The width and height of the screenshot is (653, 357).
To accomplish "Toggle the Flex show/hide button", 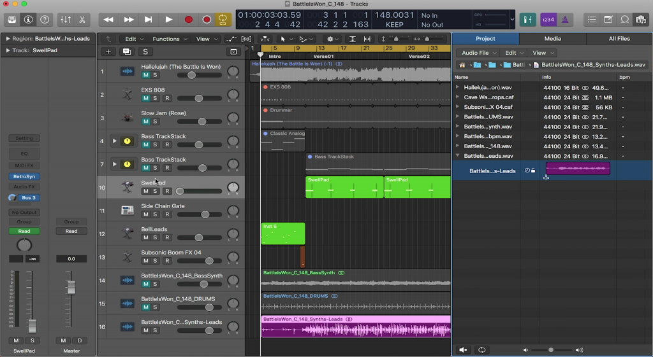I will 247,39.
